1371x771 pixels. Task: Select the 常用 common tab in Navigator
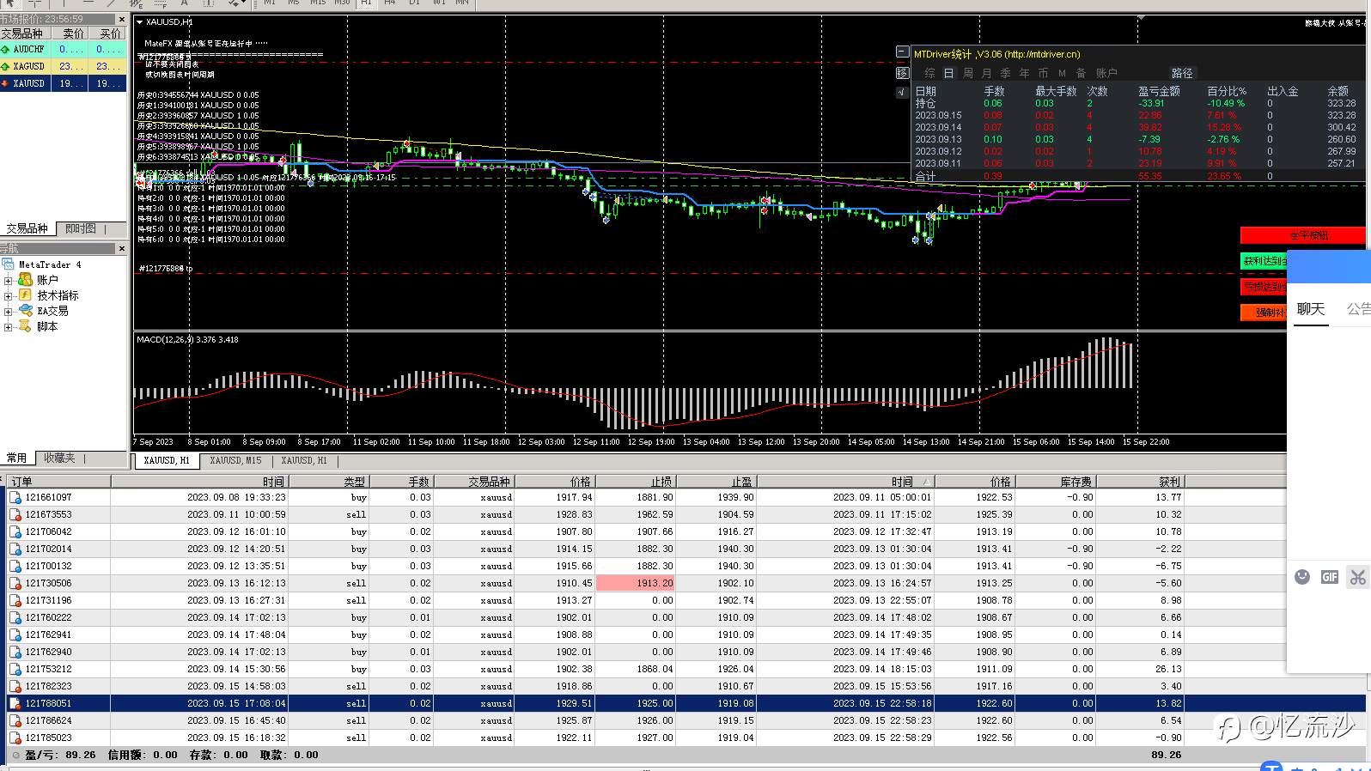(x=16, y=458)
